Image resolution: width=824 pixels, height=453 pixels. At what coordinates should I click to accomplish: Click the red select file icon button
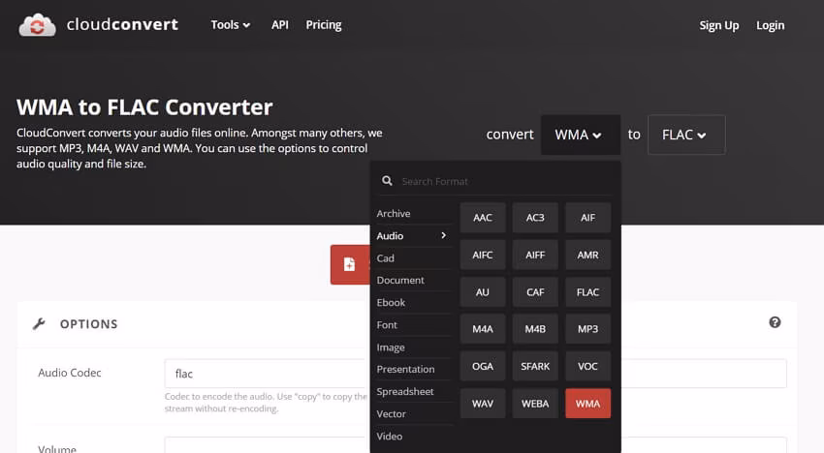point(350,264)
